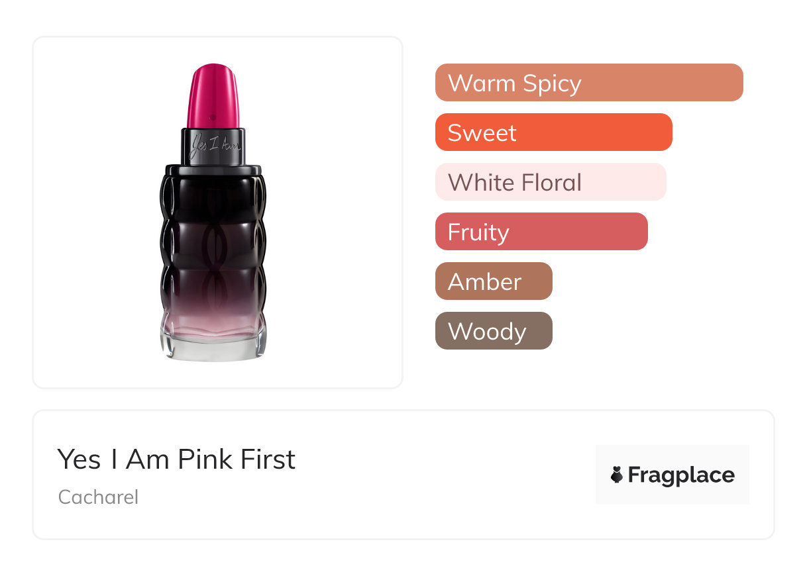Click the 'Warm Spicy' text label
The image size is (807, 572).
(515, 83)
